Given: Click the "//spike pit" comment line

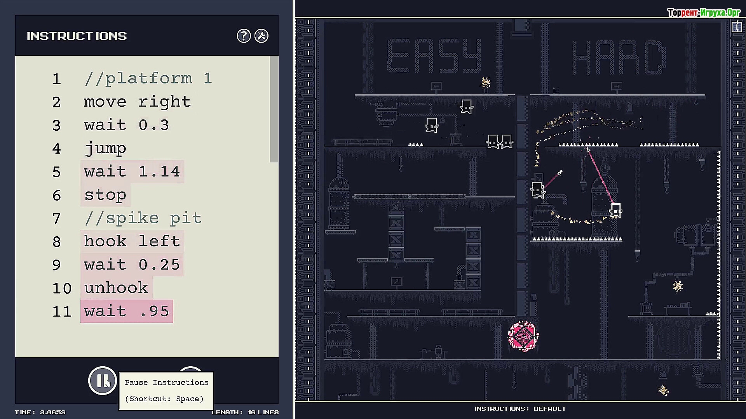Looking at the screenshot, I should point(143,218).
